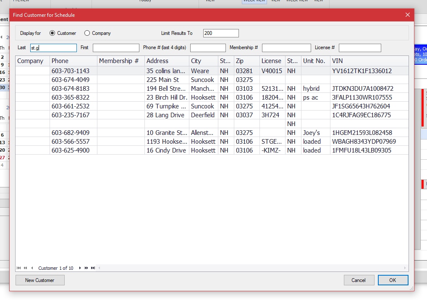This screenshot has width=427, height=303.
Task: Click the First name search field
Action: (x=116, y=47)
